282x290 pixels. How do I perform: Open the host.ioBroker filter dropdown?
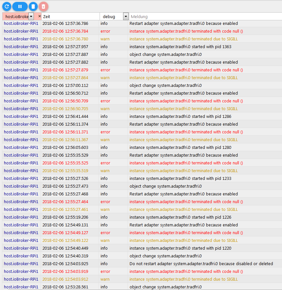tap(31, 16)
